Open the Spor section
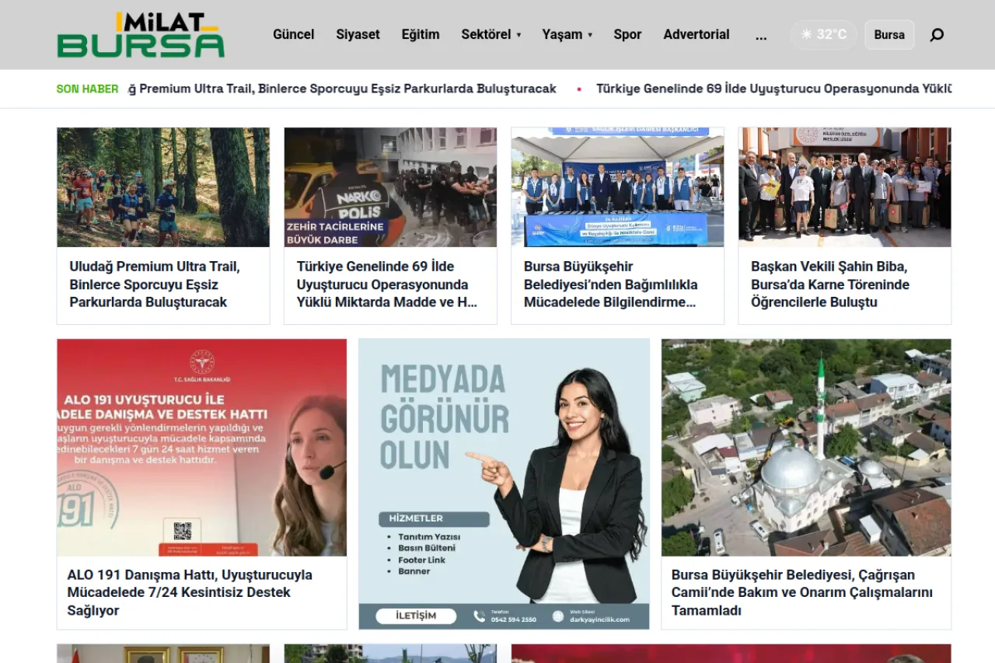This screenshot has width=995, height=663. pyautogui.click(x=627, y=34)
